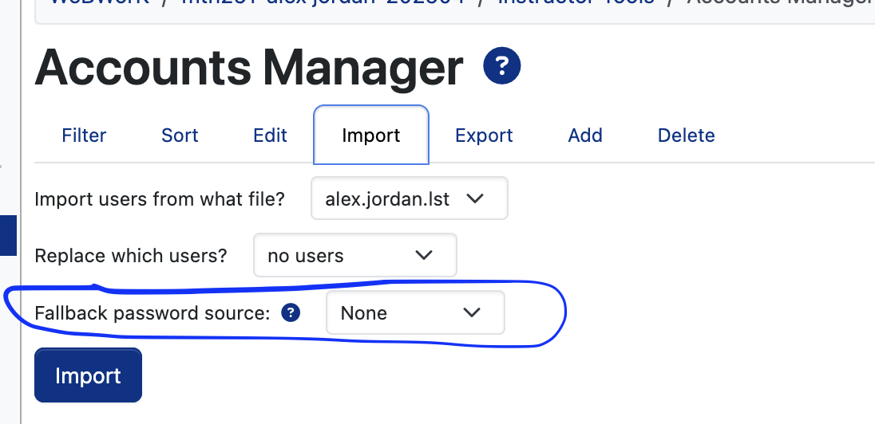This screenshot has width=875, height=424.
Task: Expand the 'no users' replace dropdown
Action: [x=354, y=256]
